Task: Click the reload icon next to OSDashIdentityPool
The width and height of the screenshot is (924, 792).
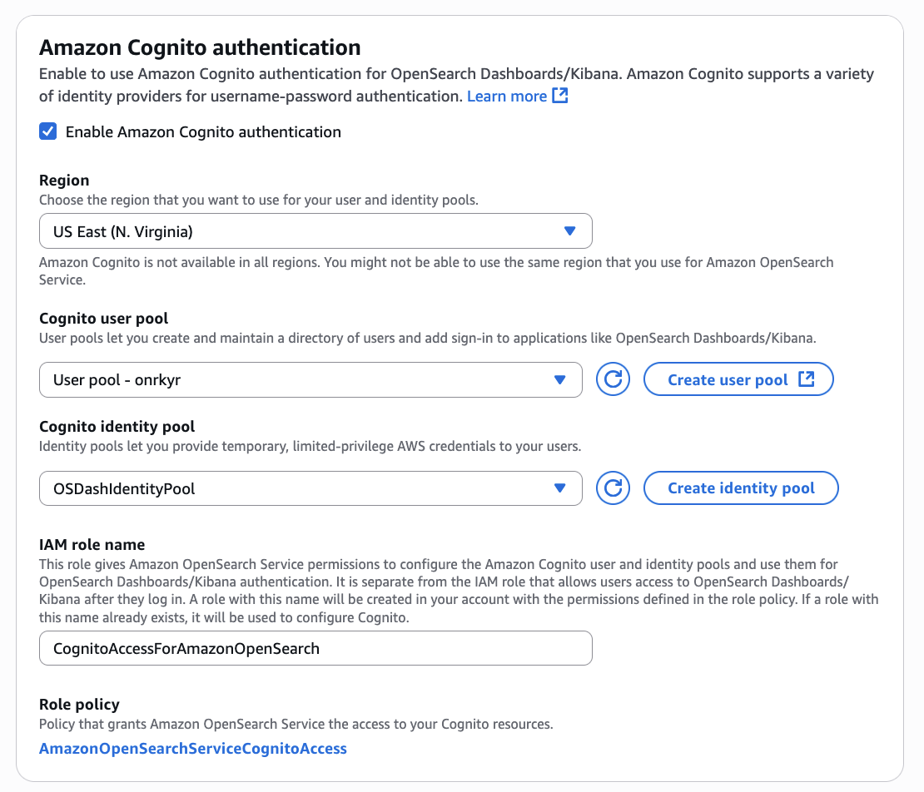Action: 614,488
